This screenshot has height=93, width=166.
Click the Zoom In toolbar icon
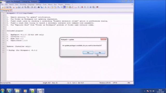45,7
